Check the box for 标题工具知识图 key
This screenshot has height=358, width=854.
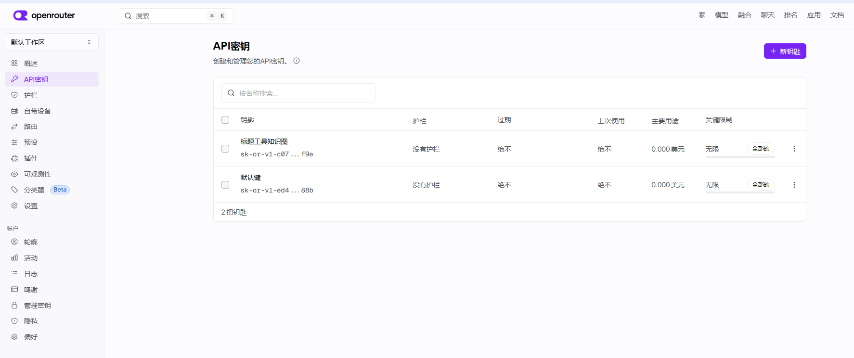click(225, 149)
